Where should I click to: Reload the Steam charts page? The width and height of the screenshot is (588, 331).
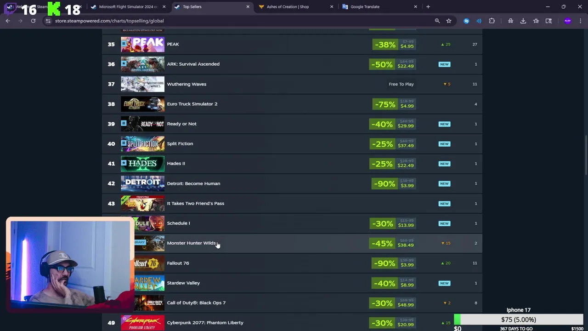33,21
